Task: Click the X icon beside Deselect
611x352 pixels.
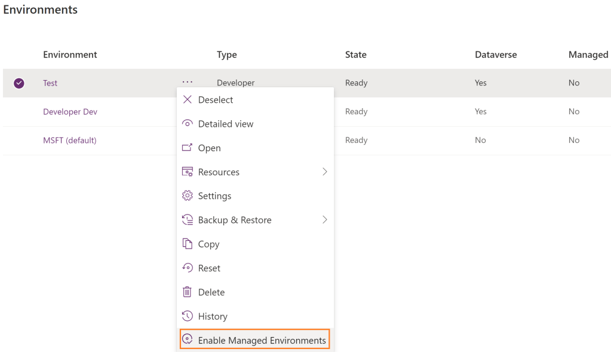Action: point(187,100)
